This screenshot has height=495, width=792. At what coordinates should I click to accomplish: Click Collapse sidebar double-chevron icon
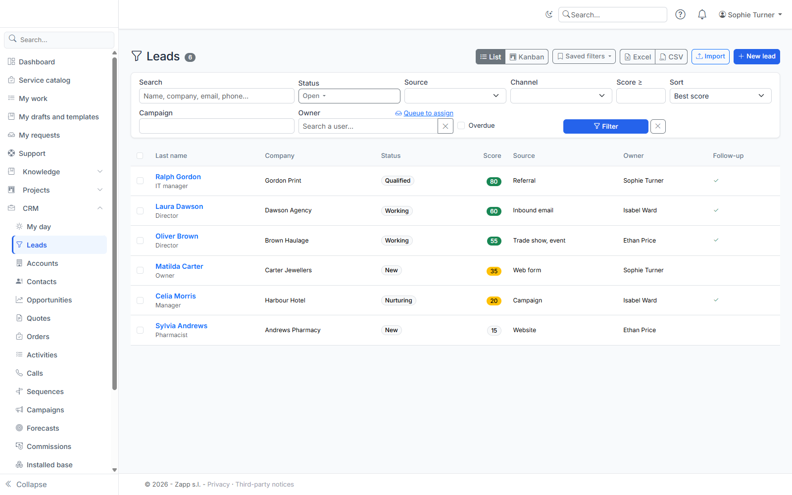click(x=8, y=484)
